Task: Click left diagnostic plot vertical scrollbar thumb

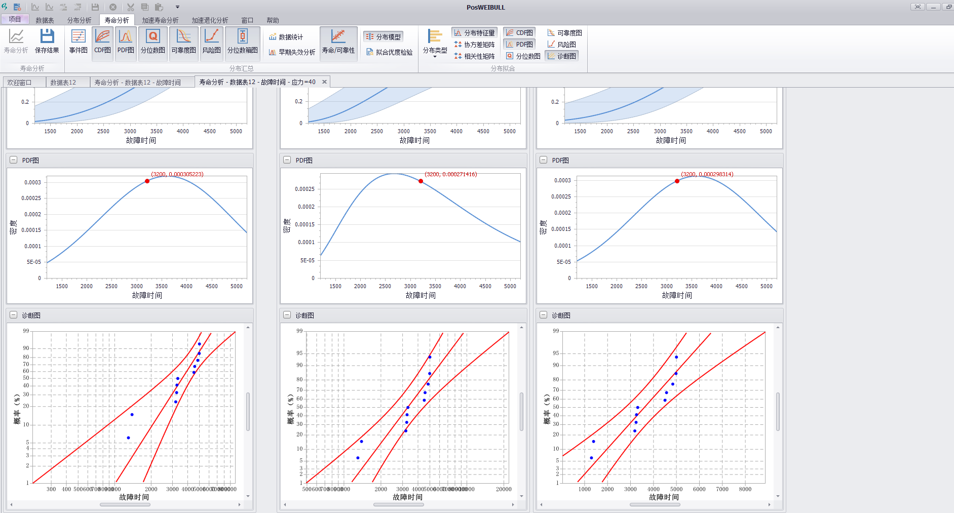Action: pyautogui.click(x=248, y=411)
